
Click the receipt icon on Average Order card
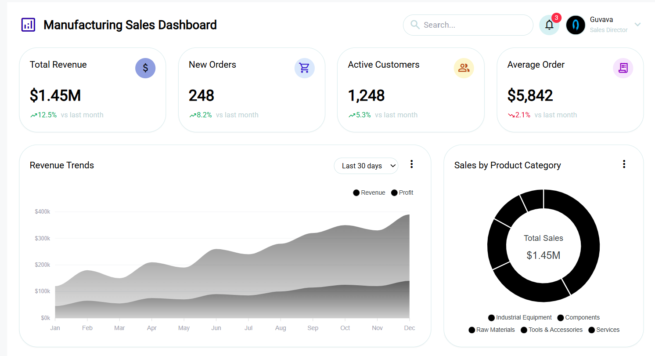tap(623, 68)
